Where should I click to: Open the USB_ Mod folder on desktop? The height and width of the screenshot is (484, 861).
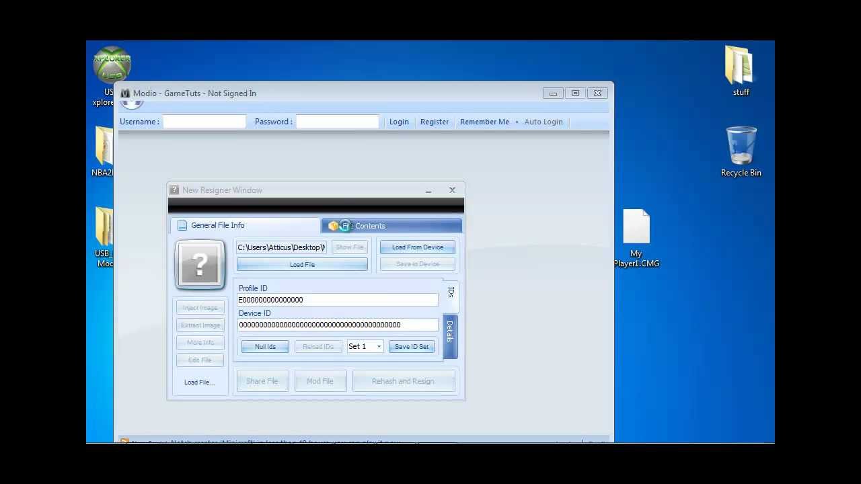(x=104, y=227)
